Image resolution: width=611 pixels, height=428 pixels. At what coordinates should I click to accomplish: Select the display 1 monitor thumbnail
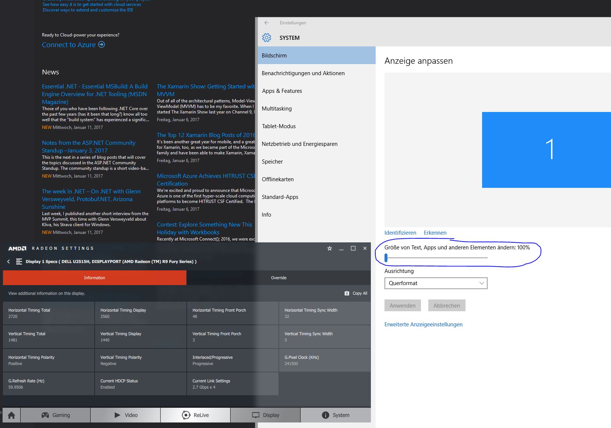(547, 150)
